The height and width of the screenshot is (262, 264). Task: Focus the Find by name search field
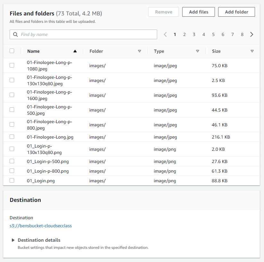click(x=83, y=34)
